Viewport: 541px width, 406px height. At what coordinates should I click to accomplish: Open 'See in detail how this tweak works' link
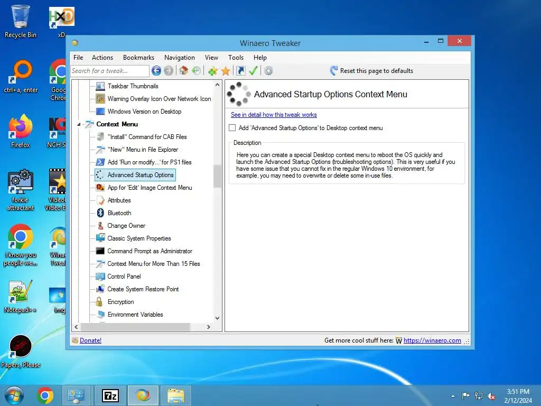click(274, 115)
